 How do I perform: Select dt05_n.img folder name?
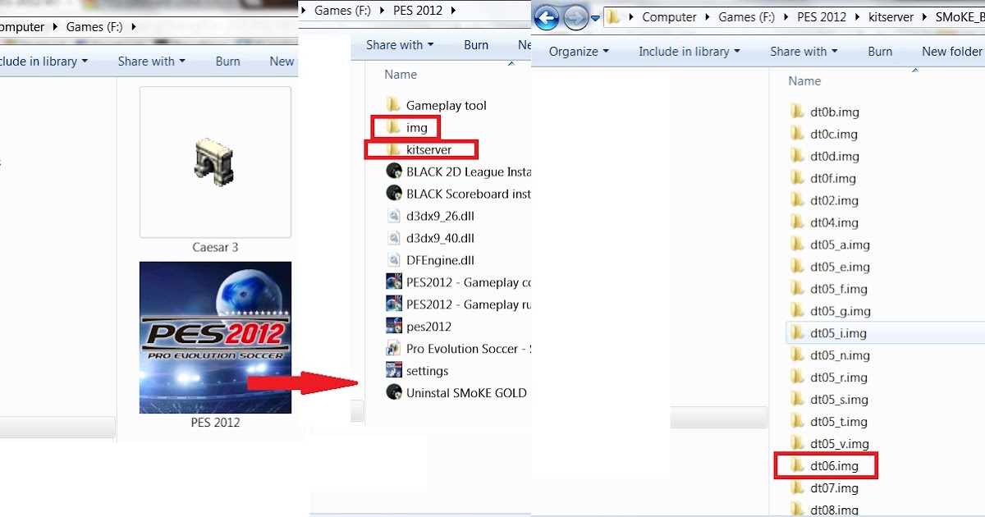point(841,355)
